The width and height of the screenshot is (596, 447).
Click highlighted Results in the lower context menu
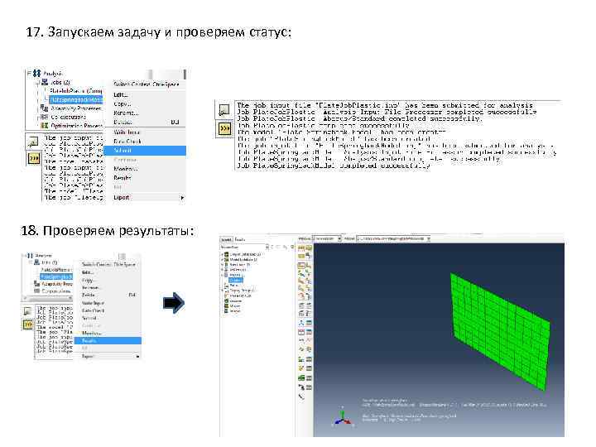click(x=108, y=341)
